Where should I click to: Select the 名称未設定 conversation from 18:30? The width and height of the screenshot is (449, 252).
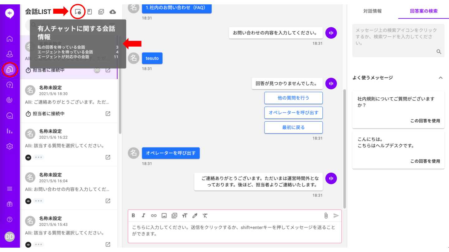[69, 101]
